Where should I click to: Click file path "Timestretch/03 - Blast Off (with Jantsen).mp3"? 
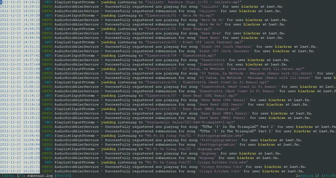point(194,42)
